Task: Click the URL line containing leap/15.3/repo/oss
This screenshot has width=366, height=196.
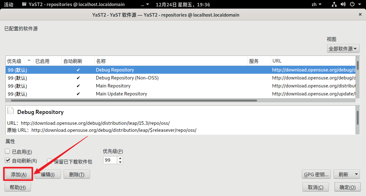Action: [88, 123]
